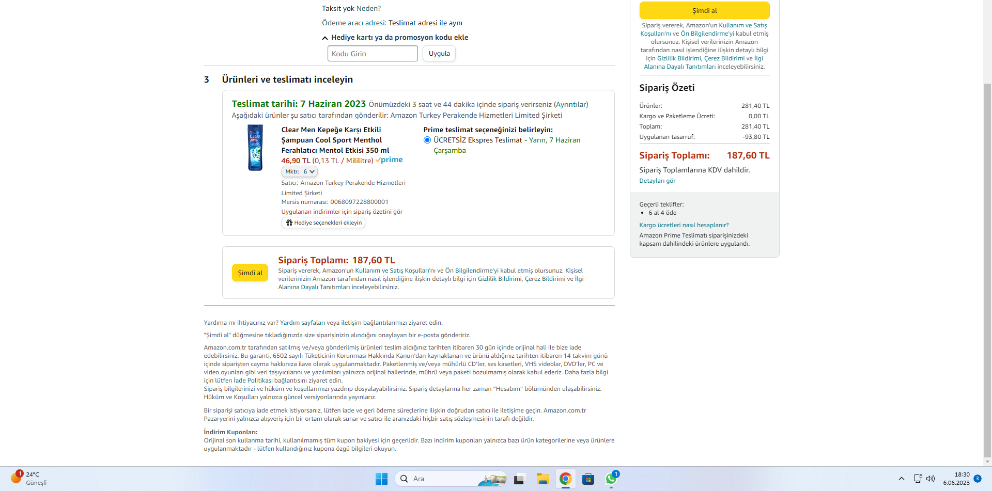Launch File Explorer from the taskbar
This screenshot has width=992, height=491.
click(x=542, y=479)
